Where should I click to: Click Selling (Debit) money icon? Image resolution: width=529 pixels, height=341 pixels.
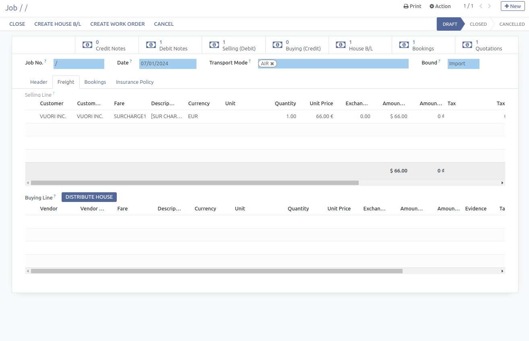pyautogui.click(x=214, y=45)
